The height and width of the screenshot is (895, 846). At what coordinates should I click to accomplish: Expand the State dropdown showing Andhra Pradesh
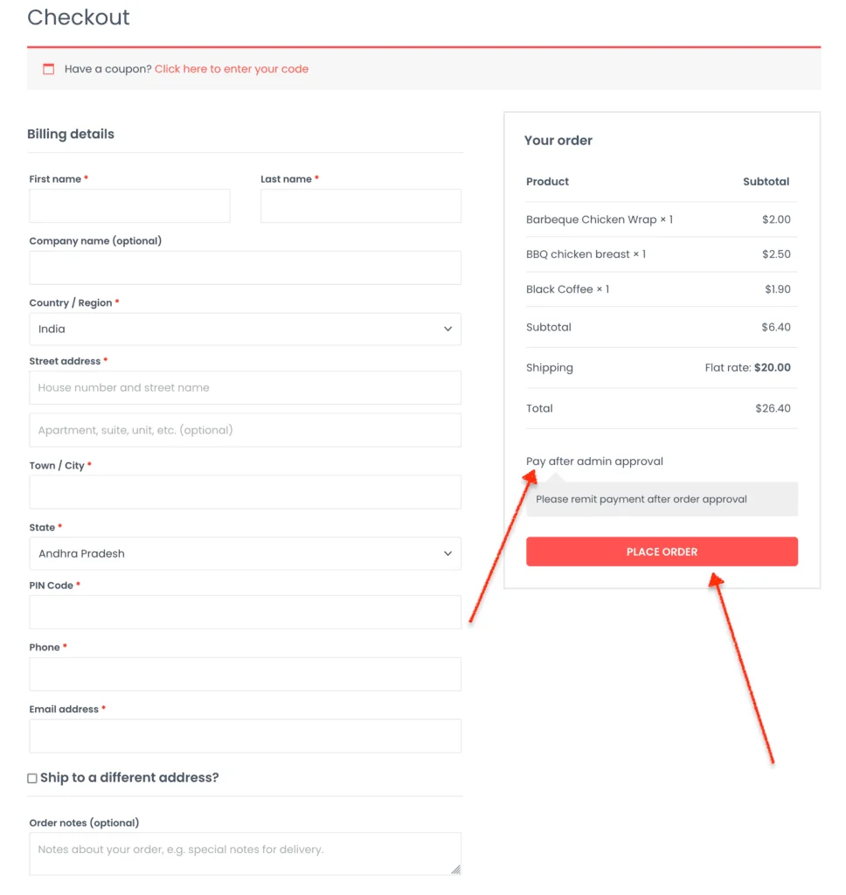(245, 553)
